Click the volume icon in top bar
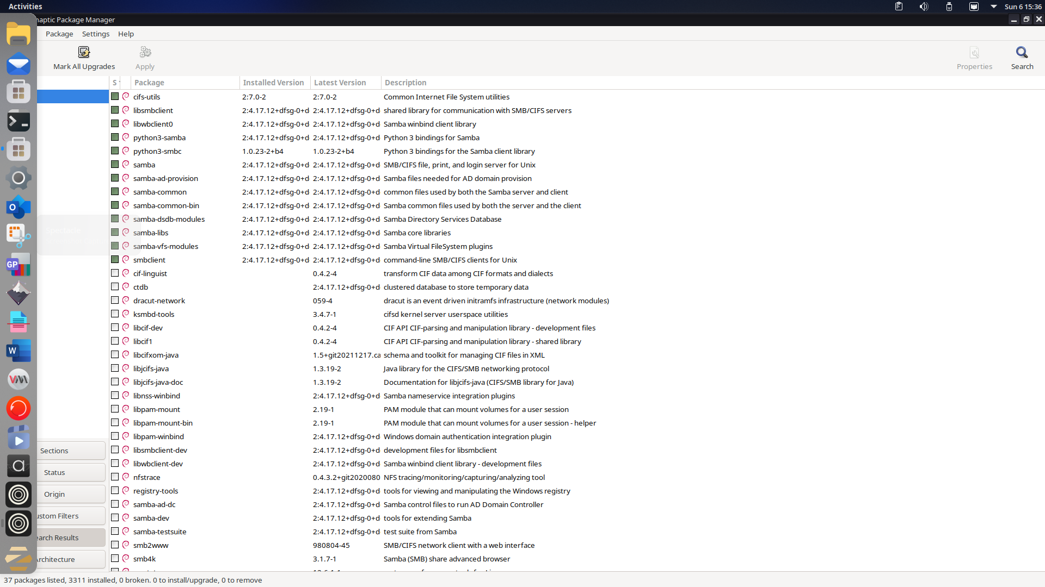This screenshot has width=1045, height=587. point(924,7)
